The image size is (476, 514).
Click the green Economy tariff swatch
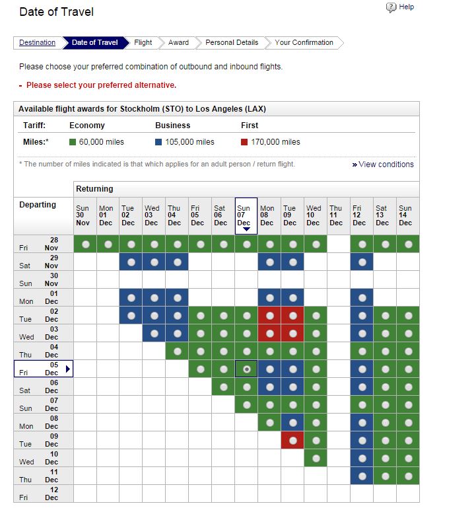73,142
